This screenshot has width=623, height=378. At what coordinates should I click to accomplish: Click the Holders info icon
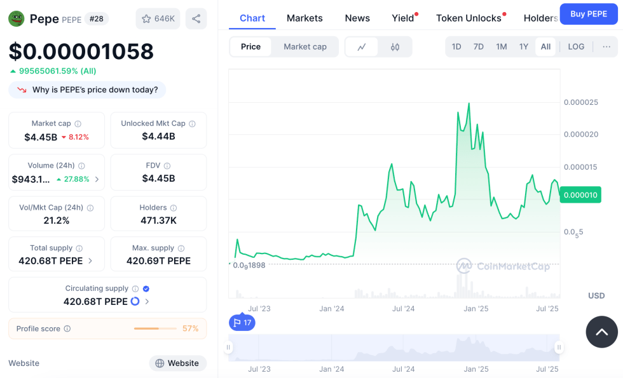tap(174, 208)
